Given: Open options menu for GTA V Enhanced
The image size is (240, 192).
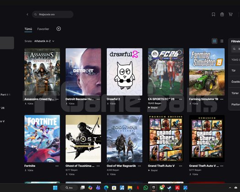Looking at the screenshot, I should click(222, 166).
